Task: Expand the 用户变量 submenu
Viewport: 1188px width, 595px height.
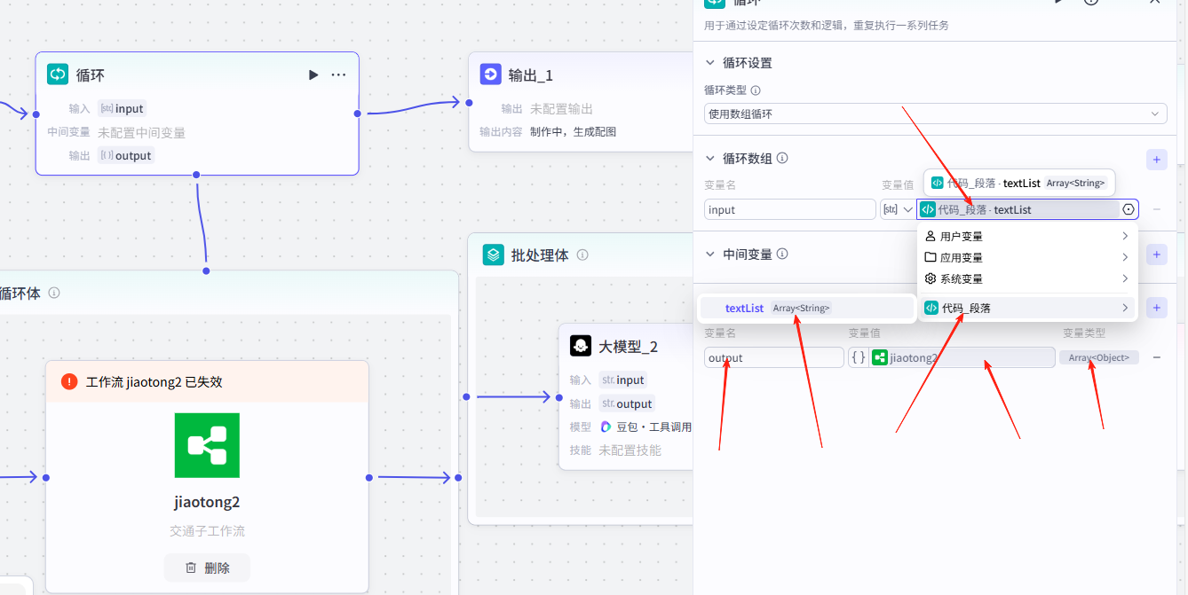Action: tap(1026, 237)
